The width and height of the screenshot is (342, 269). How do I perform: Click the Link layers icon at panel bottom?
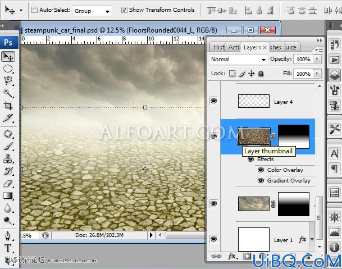click(216, 256)
